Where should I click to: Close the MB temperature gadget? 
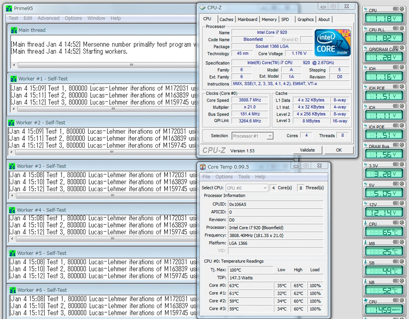point(401,242)
